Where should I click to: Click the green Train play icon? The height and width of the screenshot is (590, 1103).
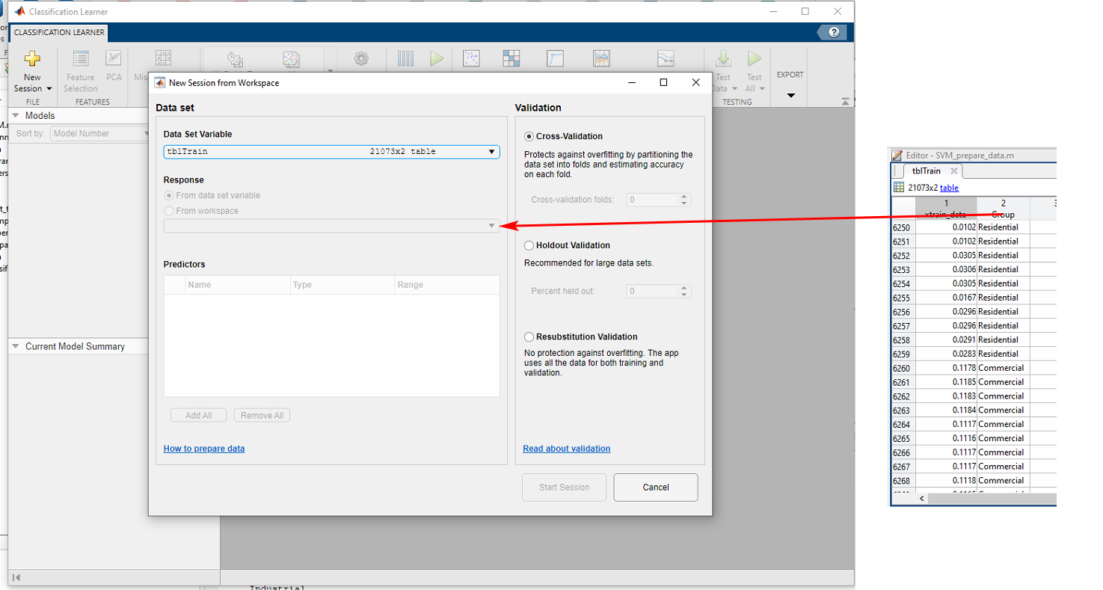click(437, 58)
